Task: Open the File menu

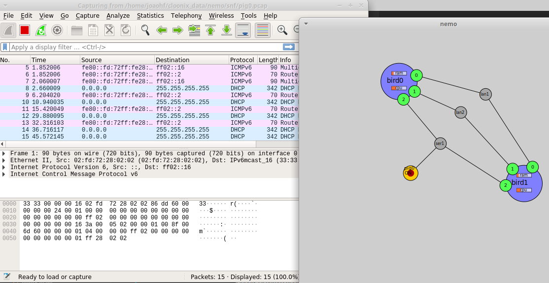Action: coord(8,15)
